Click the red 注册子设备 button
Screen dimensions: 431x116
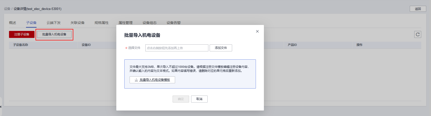tap(22, 34)
